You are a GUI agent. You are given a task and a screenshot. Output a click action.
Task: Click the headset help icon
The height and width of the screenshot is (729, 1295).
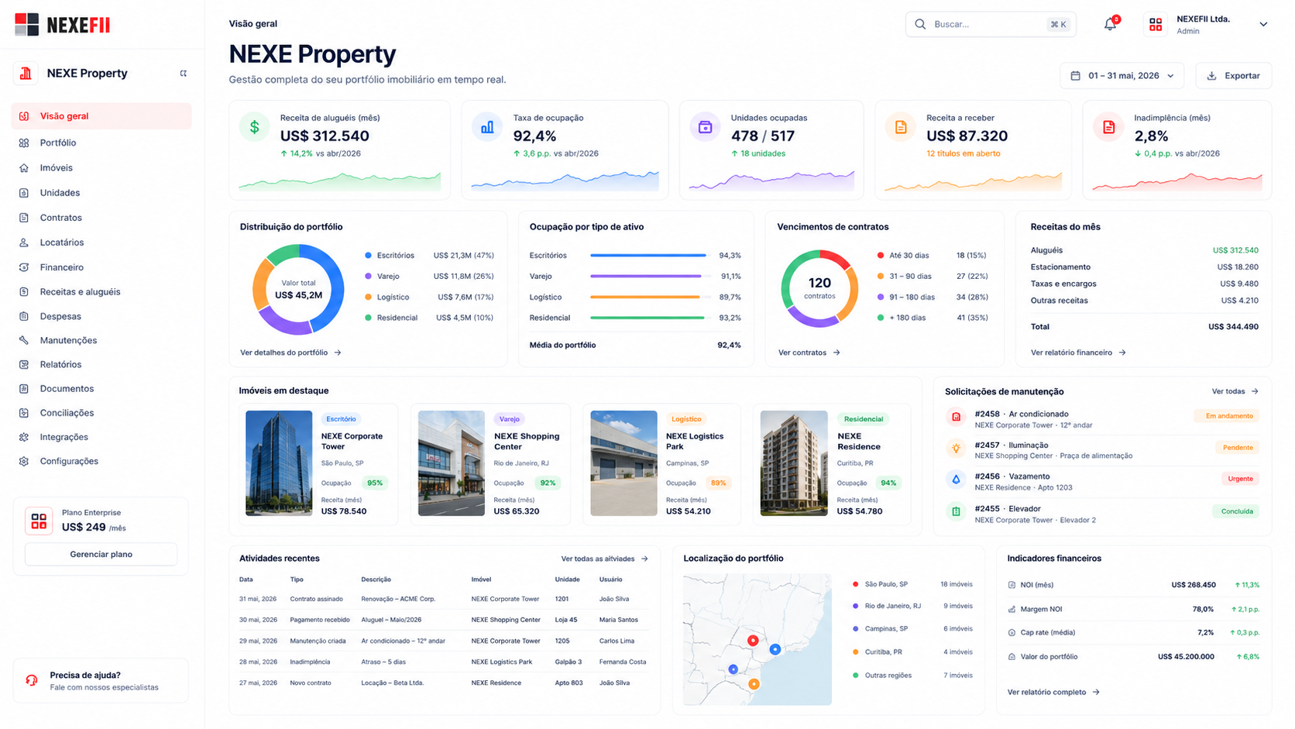pyautogui.click(x=32, y=680)
